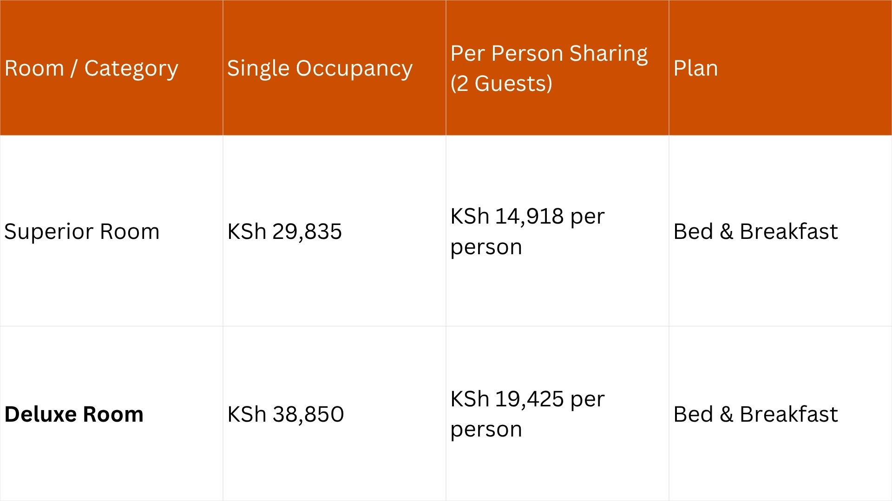Click Superior Room Bed & Breakfast plan
Viewport: 892px width, 501px height.
[x=755, y=231]
